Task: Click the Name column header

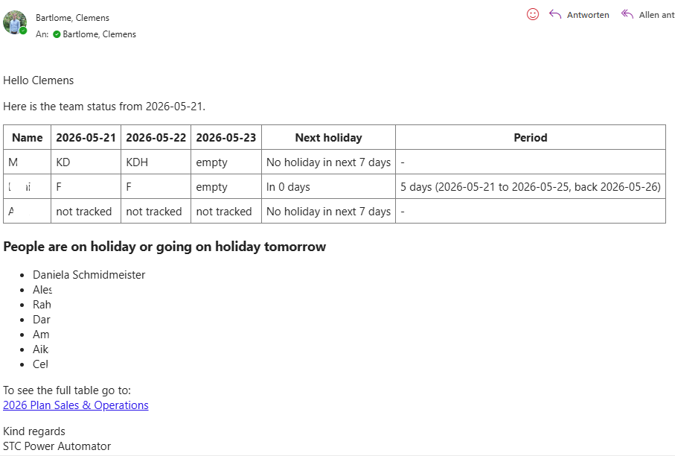Action: [27, 138]
